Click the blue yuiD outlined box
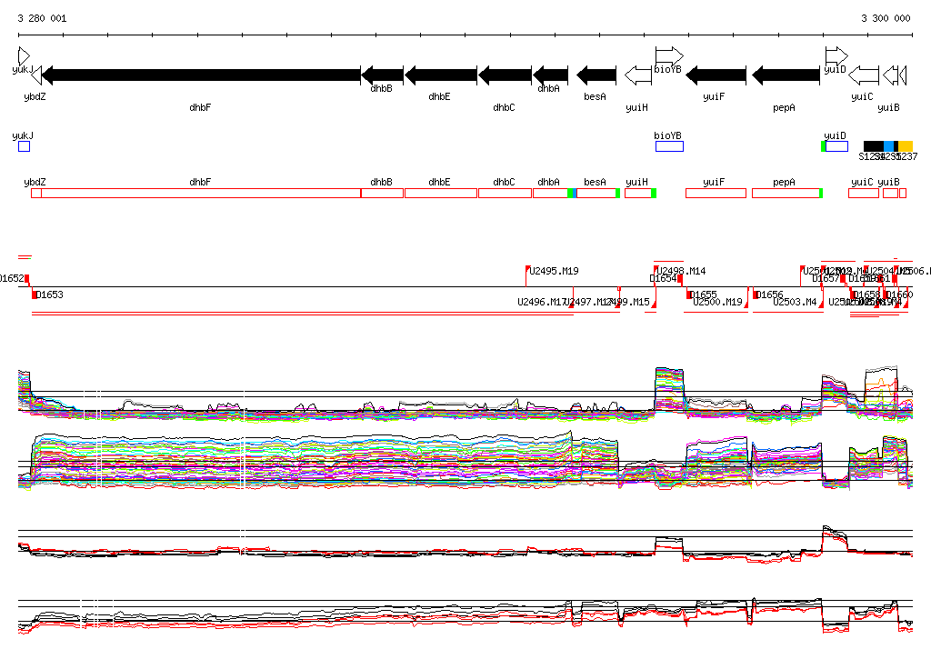 (836, 146)
